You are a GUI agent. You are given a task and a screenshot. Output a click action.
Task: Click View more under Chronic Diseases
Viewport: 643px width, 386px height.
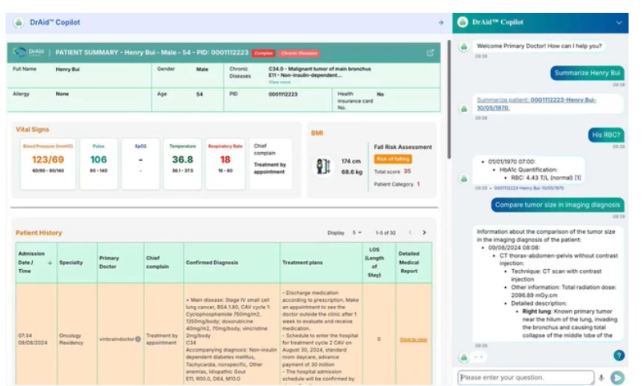(x=280, y=82)
